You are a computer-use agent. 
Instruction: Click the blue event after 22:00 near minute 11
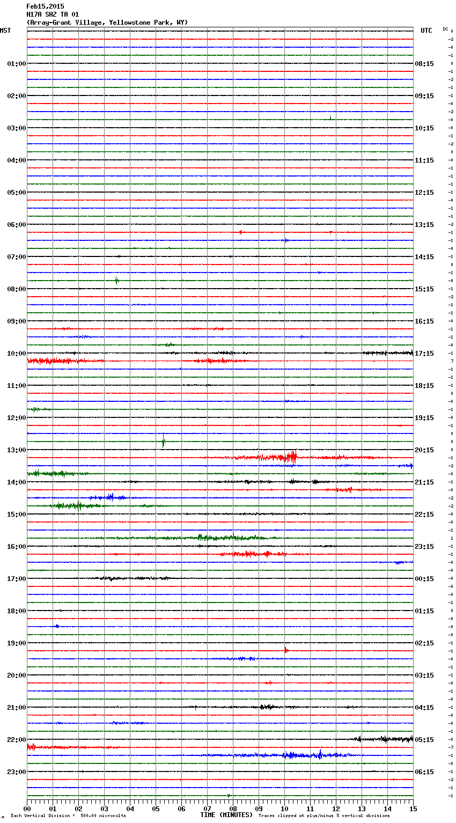(x=320, y=754)
